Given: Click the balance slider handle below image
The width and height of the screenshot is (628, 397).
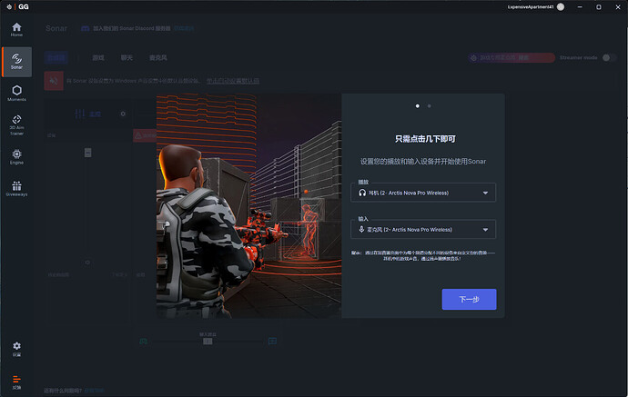Looking at the screenshot, I should pyautogui.click(x=208, y=341).
